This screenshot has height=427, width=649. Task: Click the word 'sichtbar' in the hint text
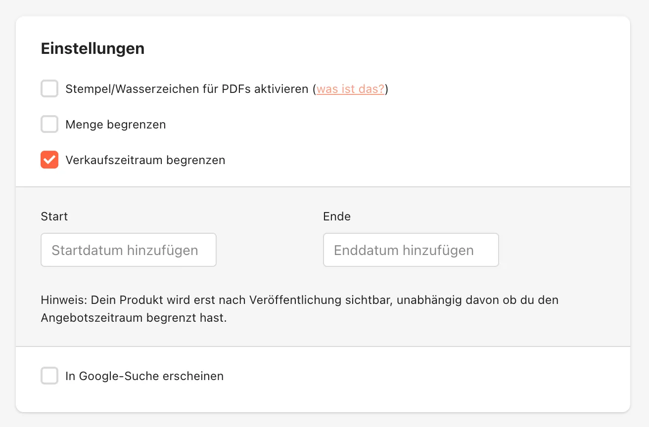[369, 300]
